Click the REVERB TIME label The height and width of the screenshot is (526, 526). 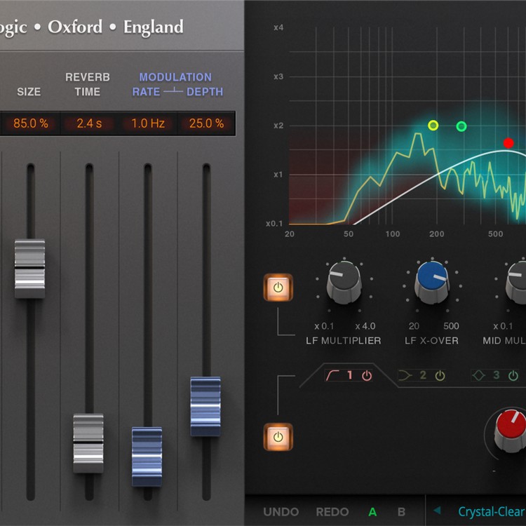[88, 84]
